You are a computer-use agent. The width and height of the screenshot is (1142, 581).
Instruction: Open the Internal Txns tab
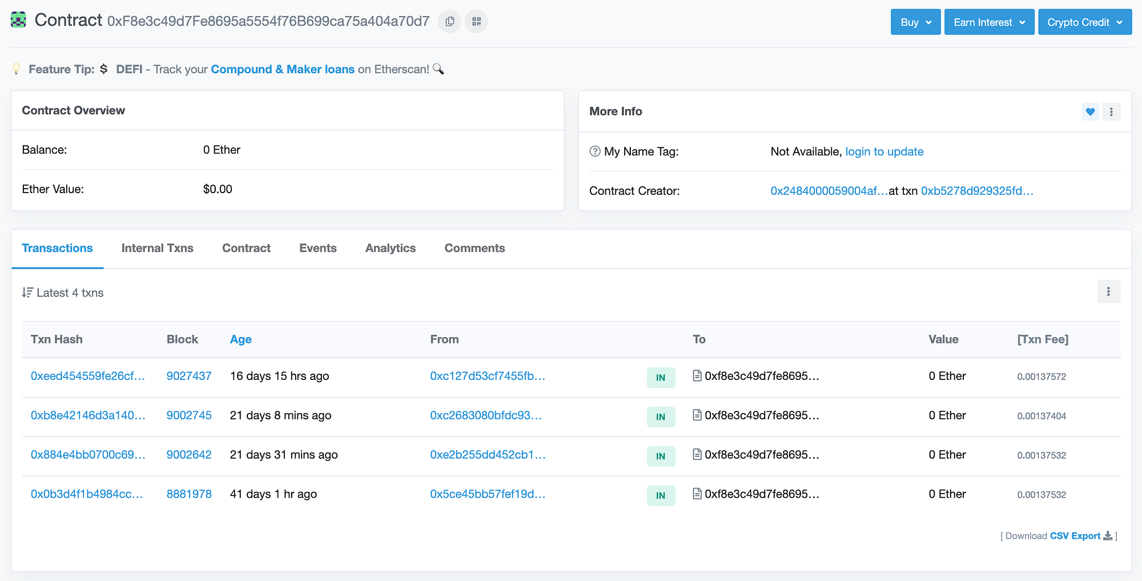click(x=158, y=249)
